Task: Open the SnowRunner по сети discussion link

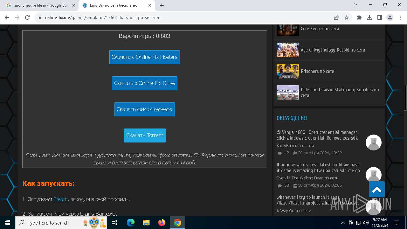Action: tap(295, 145)
